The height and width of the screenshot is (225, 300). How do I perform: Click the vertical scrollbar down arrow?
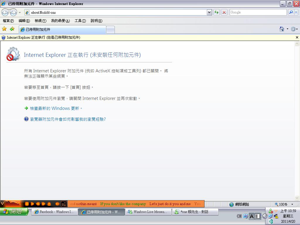(x=297, y=198)
